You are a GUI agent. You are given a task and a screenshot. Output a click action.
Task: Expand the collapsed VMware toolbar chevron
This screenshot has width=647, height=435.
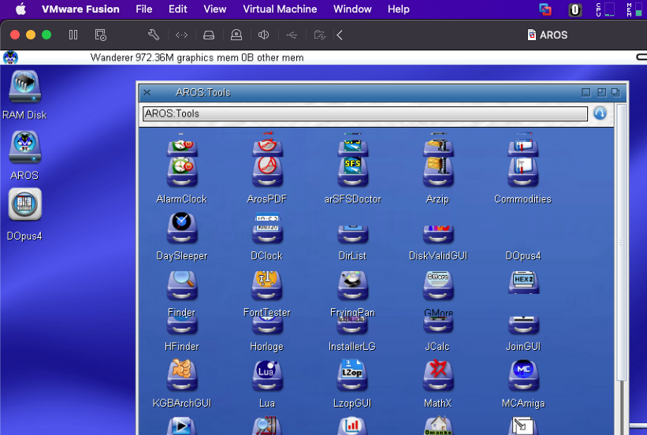340,35
